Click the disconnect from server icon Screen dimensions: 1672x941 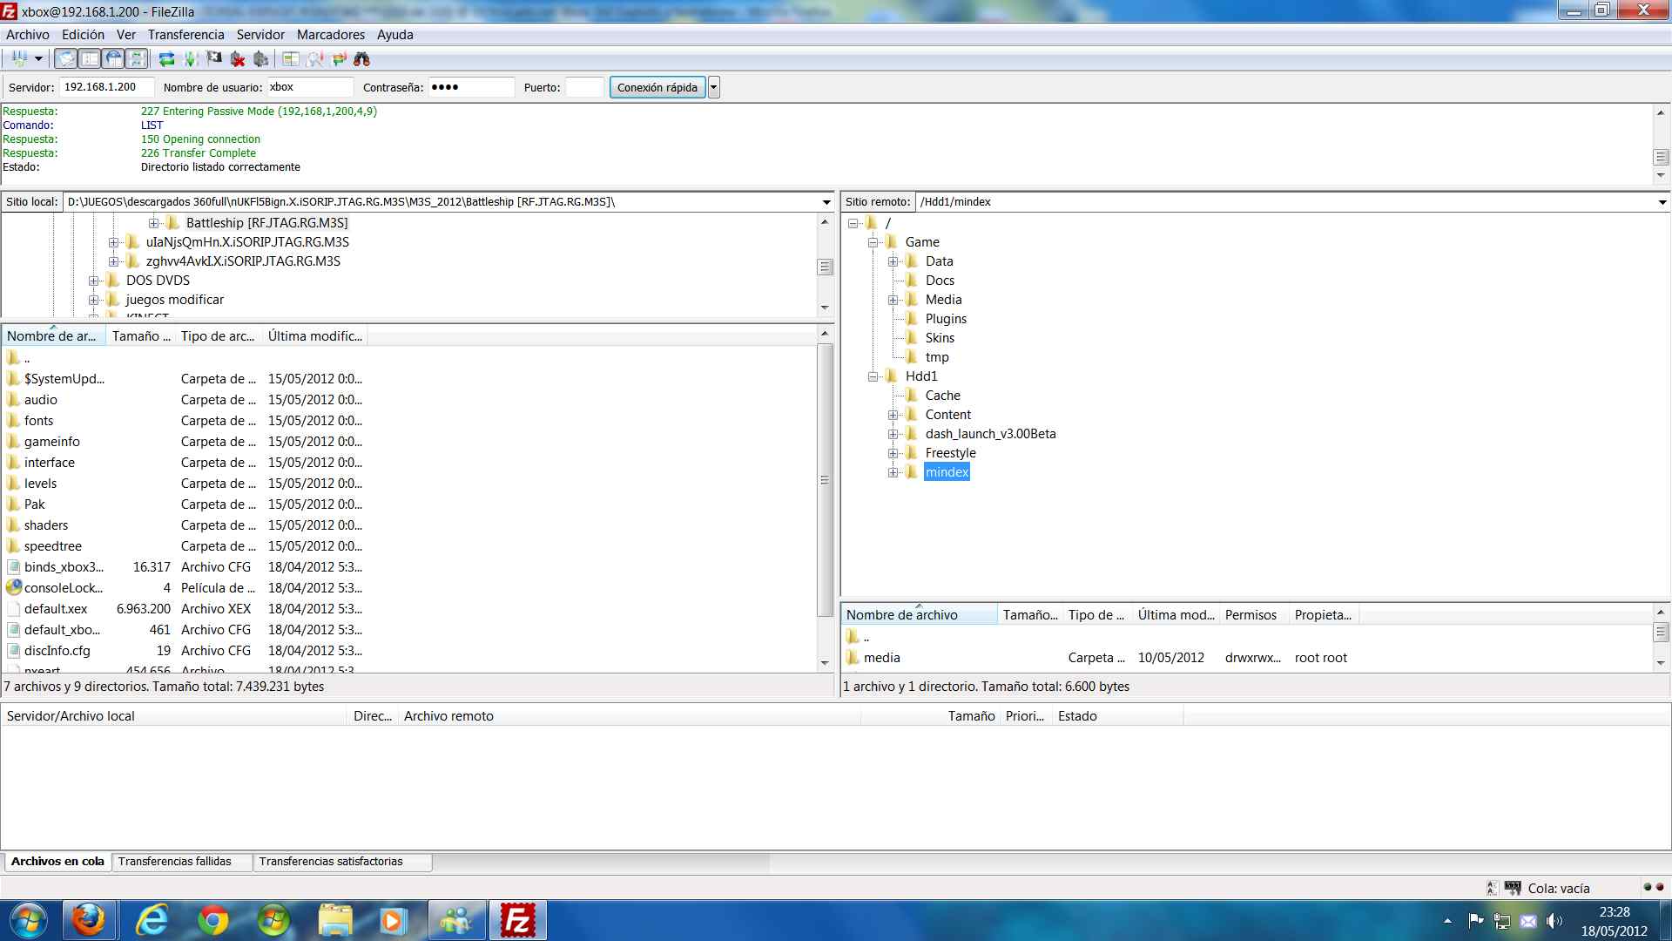(238, 59)
